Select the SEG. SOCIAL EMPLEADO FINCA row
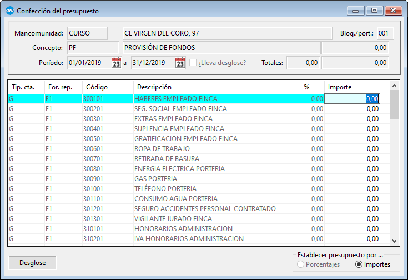 click(x=180, y=109)
